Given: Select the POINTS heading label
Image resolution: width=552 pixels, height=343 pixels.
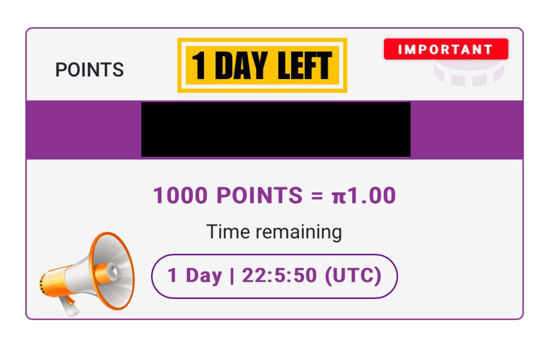Looking at the screenshot, I should tap(89, 70).
